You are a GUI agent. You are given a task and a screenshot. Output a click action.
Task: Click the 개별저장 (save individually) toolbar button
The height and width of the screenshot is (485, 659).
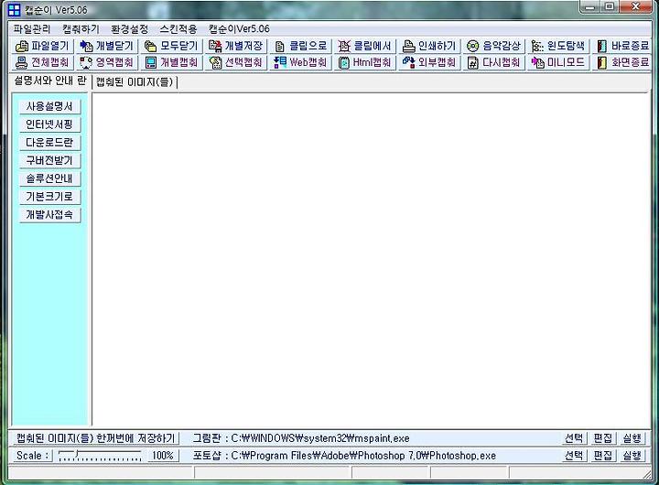click(x=235, y=46)
